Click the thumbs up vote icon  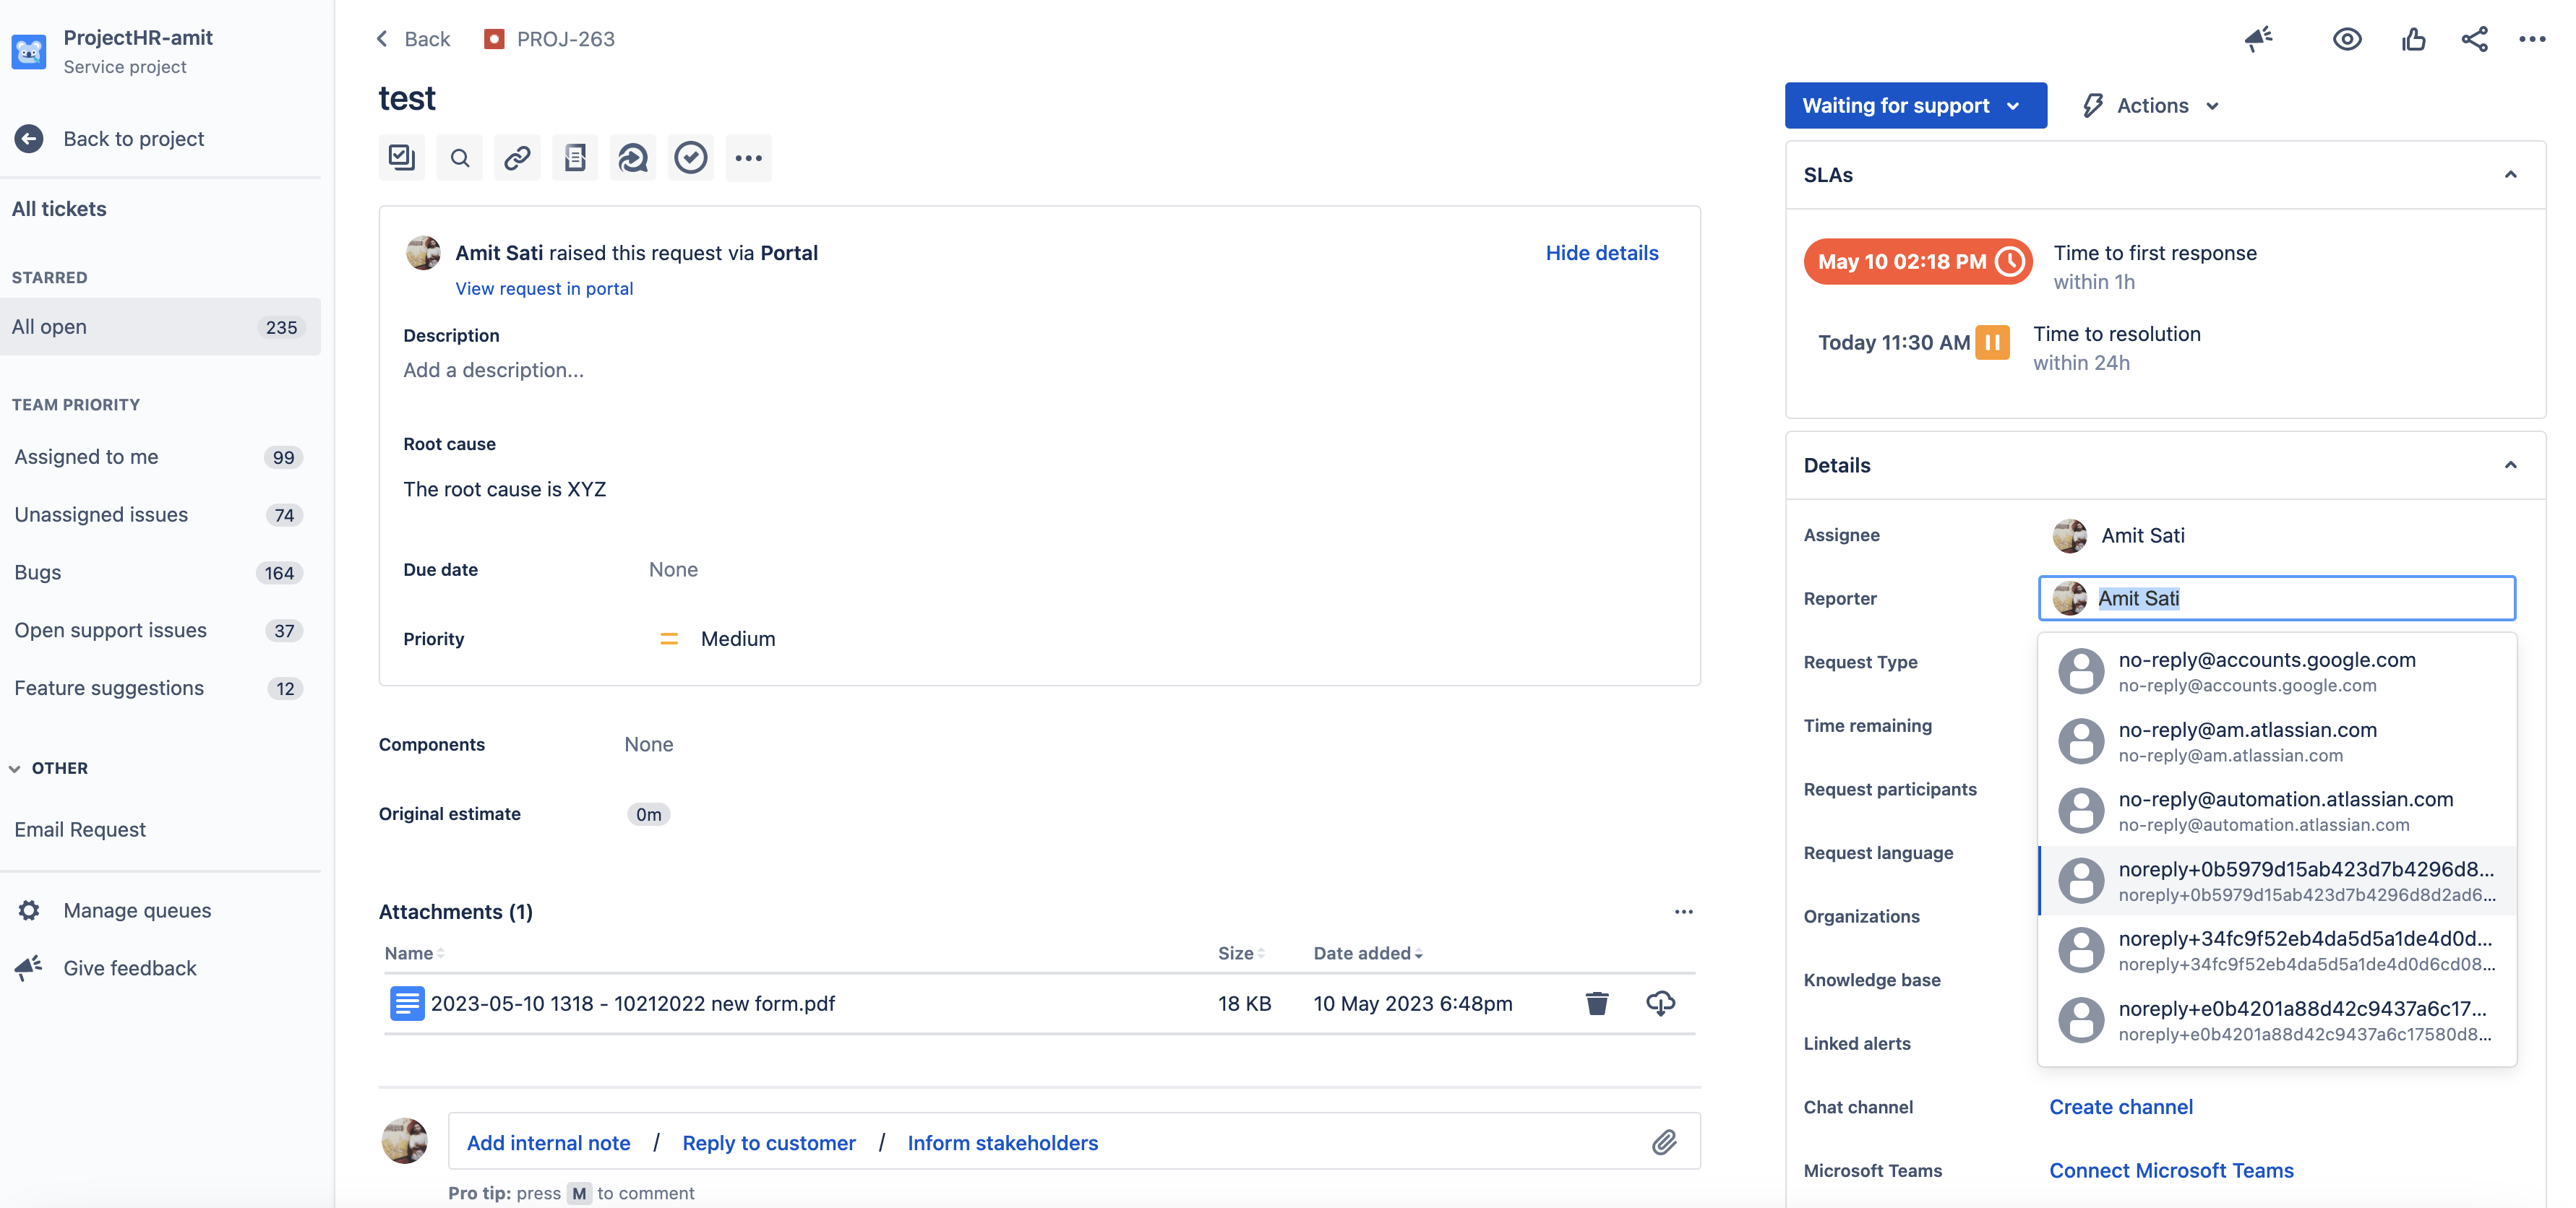[x=2413, y=40]
